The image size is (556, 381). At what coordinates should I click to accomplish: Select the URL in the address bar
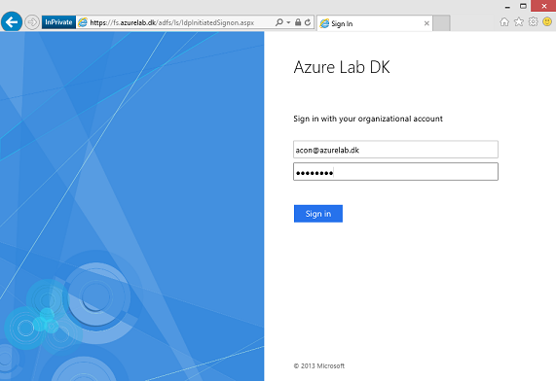point(172,22)
